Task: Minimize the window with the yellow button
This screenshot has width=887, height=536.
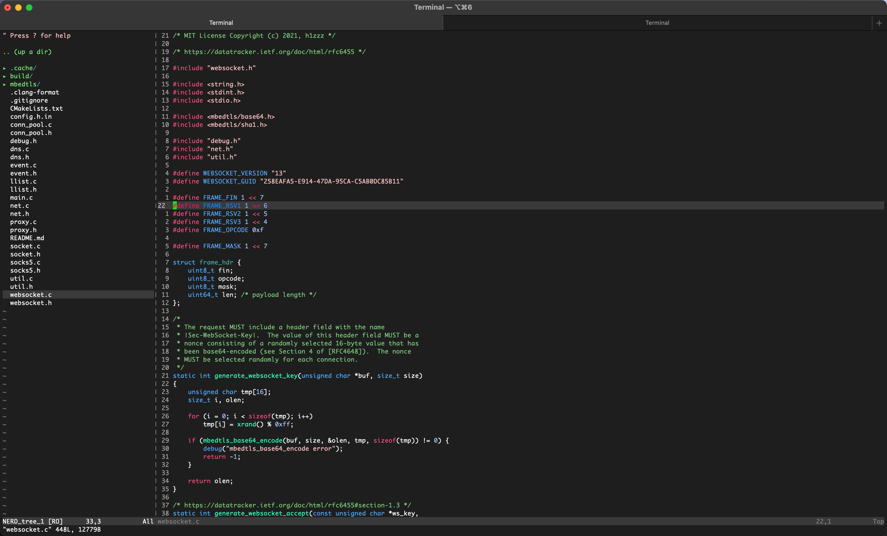Action: click(18, 8)
